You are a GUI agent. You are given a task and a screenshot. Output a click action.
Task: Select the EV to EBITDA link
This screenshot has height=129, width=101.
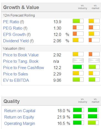click(x=16, y=80)
